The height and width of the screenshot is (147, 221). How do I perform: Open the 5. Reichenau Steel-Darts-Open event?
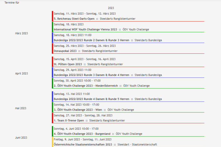(74, 19)
